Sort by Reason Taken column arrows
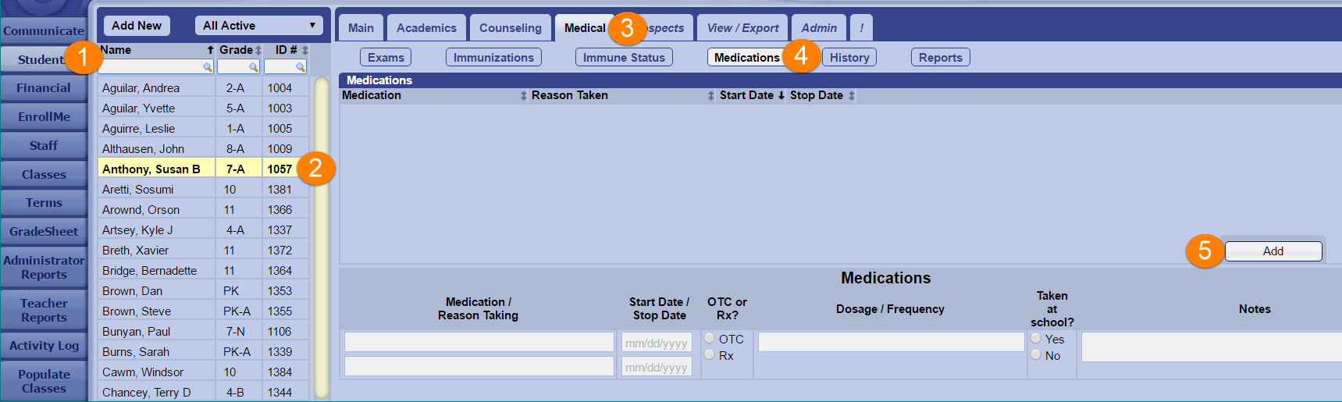 point(710,96)
